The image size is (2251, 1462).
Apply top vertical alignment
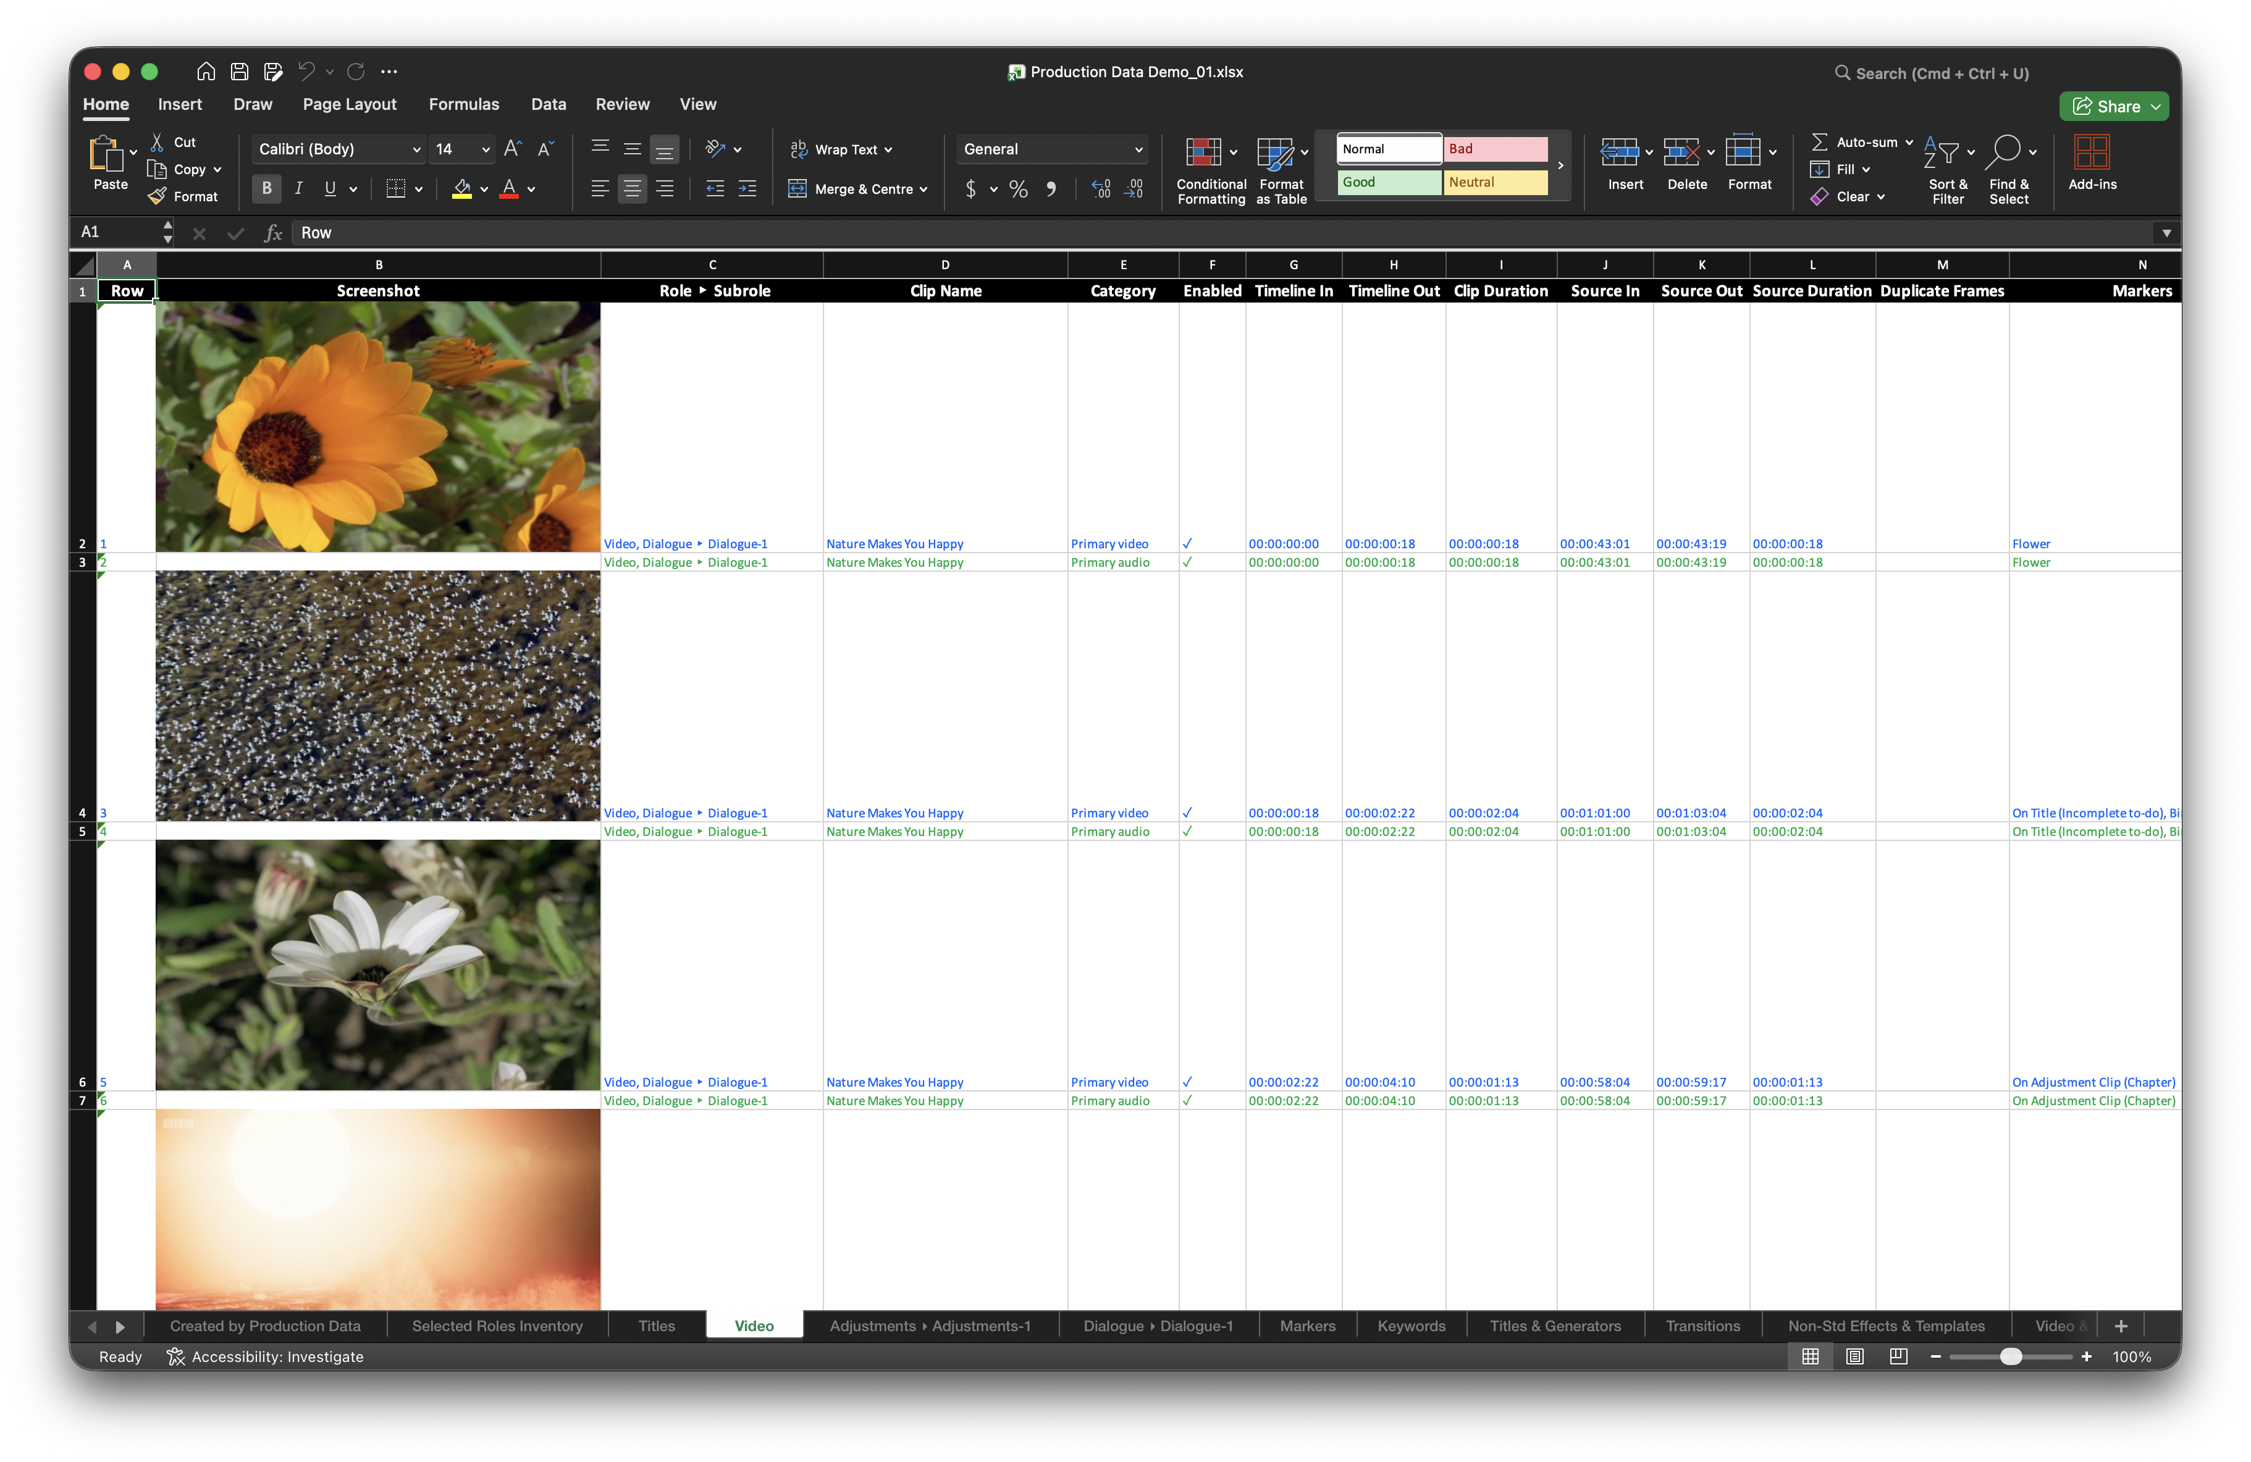pyautogui.click(x=600, y=148)
